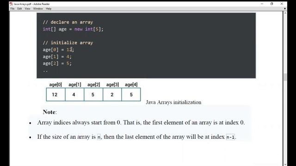Click the Adobe Reader PDF icon in title bar
This screenshot has height=166, width=296.
tap(11, 4)
